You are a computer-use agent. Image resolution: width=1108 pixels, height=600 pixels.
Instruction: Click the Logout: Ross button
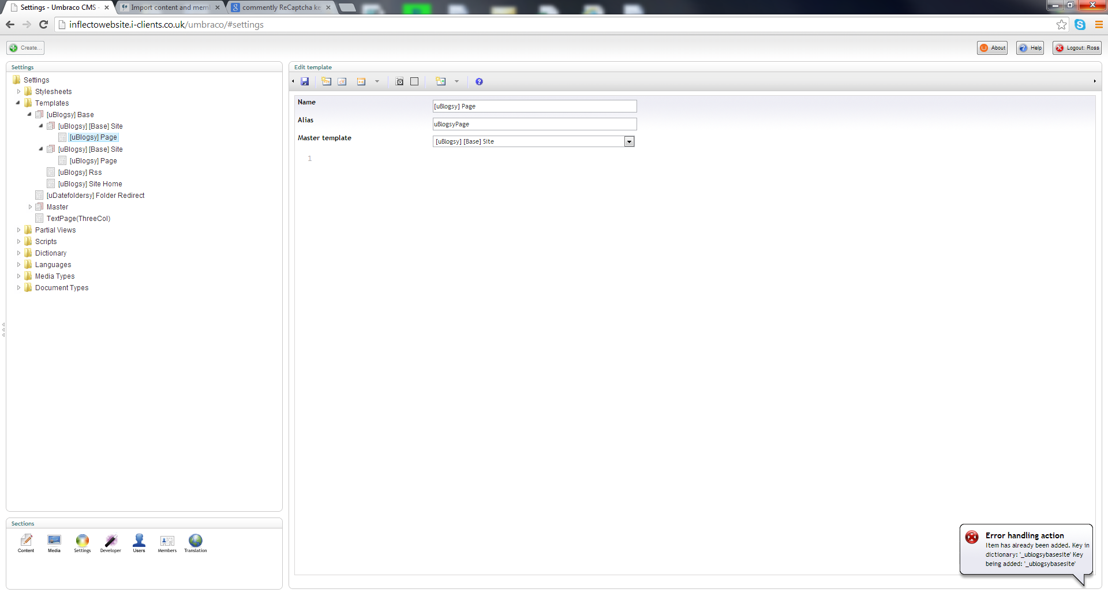pyautogui.click(x=1077, y=48)
